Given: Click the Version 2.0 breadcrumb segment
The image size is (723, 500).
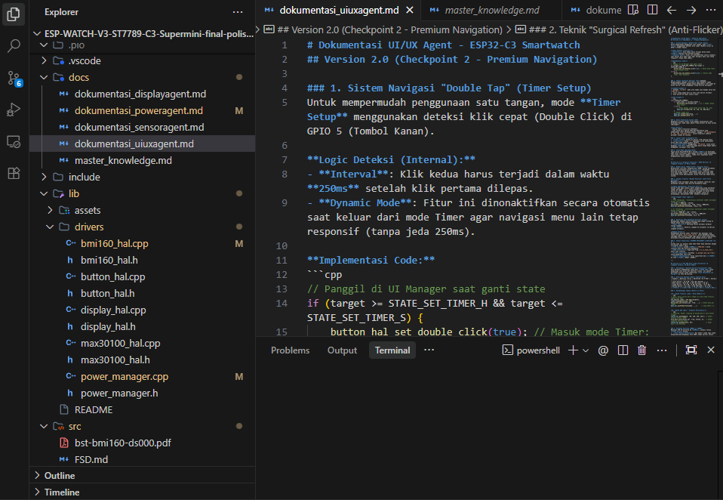Looking at the screenshot, I should (383, 29).
